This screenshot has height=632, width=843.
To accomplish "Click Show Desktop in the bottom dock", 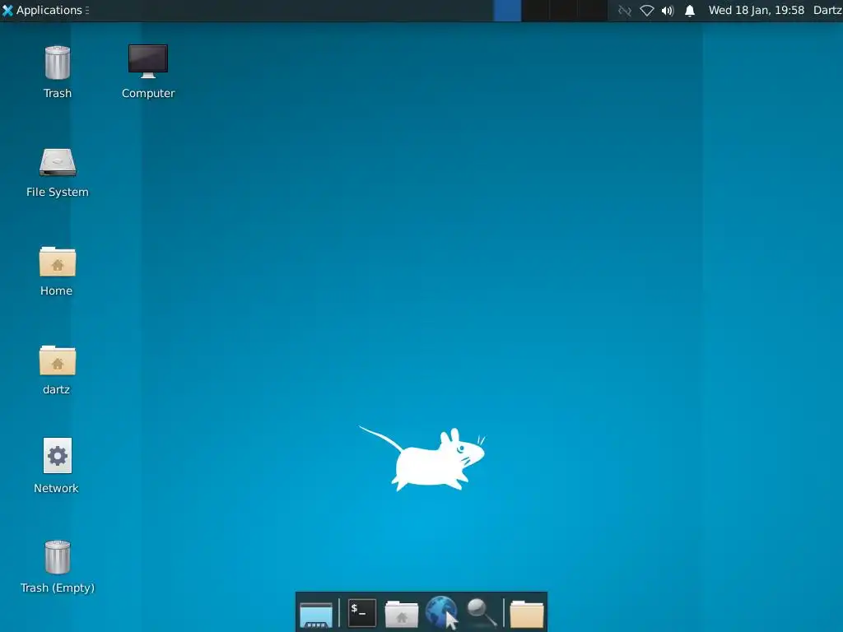I will pos(316,614).
